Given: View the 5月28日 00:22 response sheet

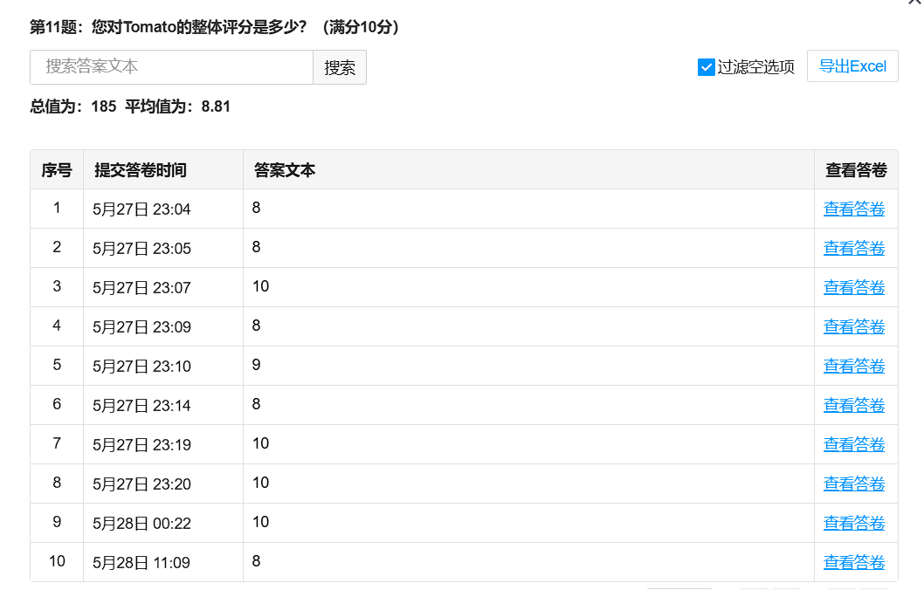Looking at the screenshot, I should (853, 524).
